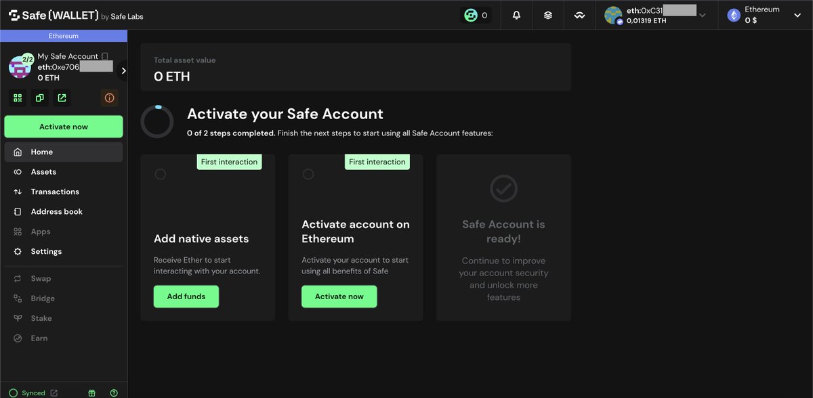Open the help question mark icon
Viewport: 813px width, 398px height.
coord(114,393)
